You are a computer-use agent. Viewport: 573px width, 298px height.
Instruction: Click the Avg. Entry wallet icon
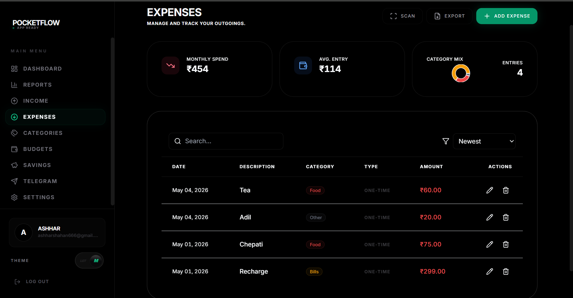(x=303, y=65)
